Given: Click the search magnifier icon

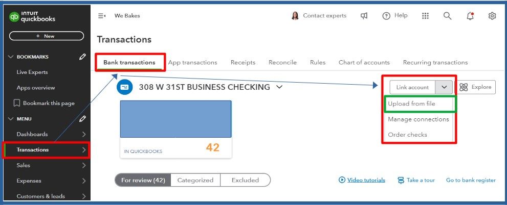Looking at the screenshot, I should 448,16.
